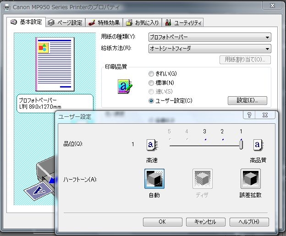Click the print quality 'a' pencil icon
The width and height of the screenshot is (286, 236).
click(125, 86)
